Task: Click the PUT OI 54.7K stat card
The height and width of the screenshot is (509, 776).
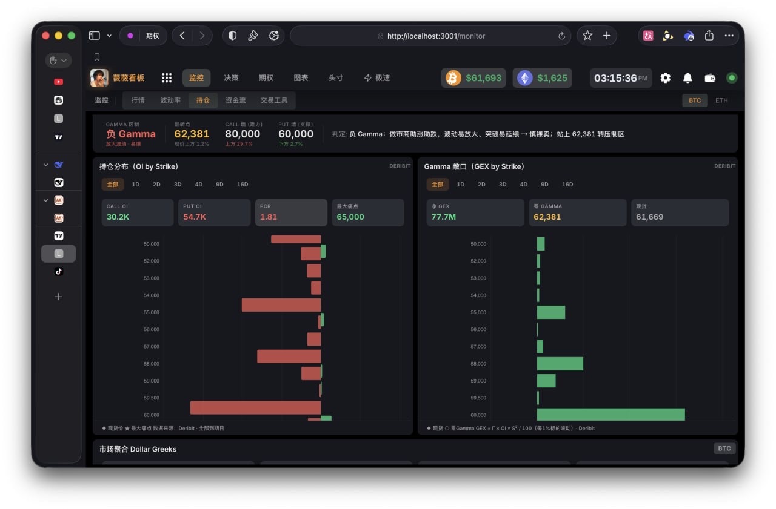Action: point(214,212)
